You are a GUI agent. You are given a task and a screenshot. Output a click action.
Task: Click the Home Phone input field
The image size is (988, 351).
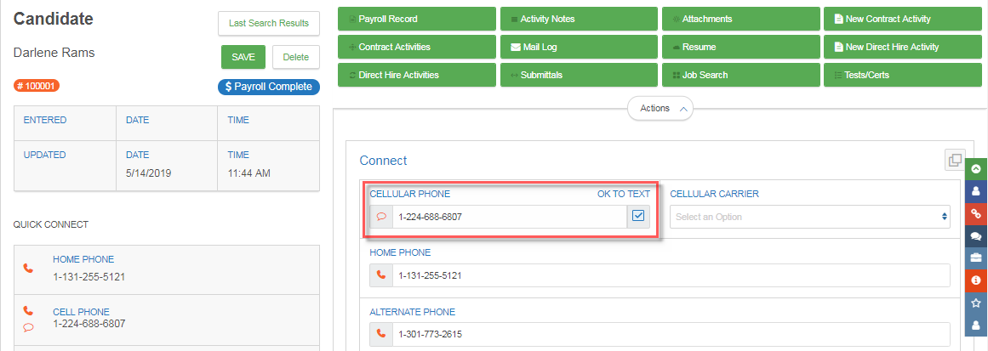coord(671,275)
